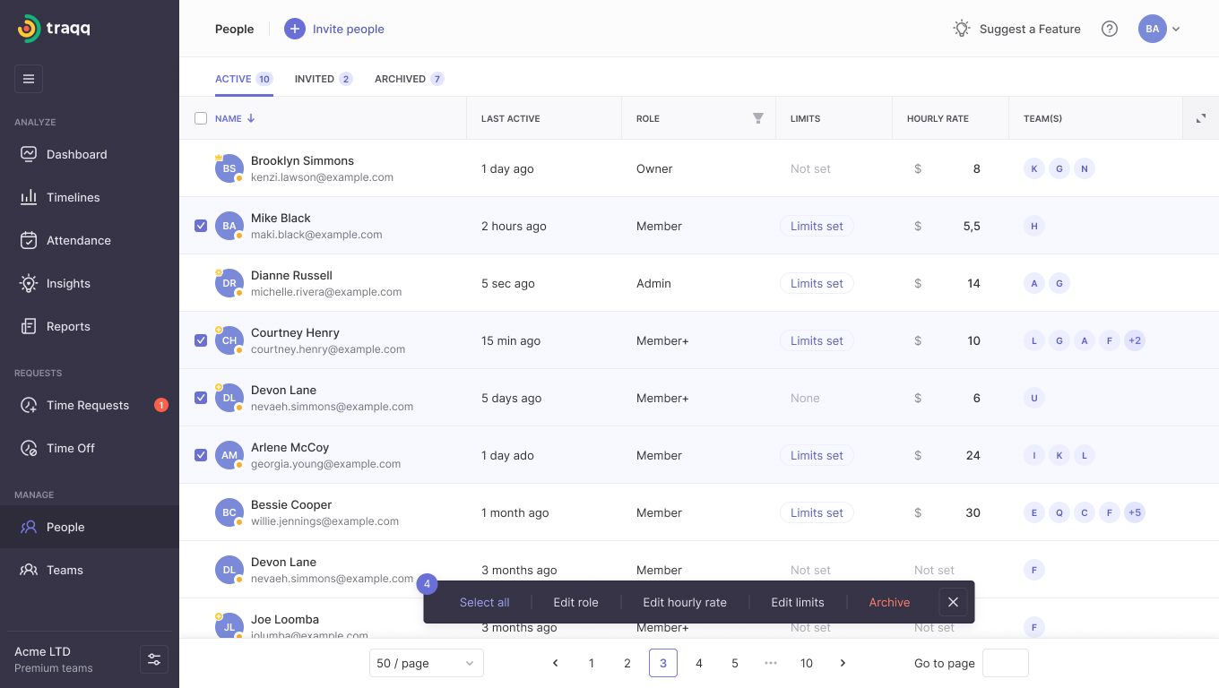Click Archive in the bulk action bar
Image resolution: width=1219 pixels, height=688 pixels.
point(889,602)
